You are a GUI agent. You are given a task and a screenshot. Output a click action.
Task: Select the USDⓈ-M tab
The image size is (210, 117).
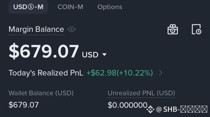[28, 7]
